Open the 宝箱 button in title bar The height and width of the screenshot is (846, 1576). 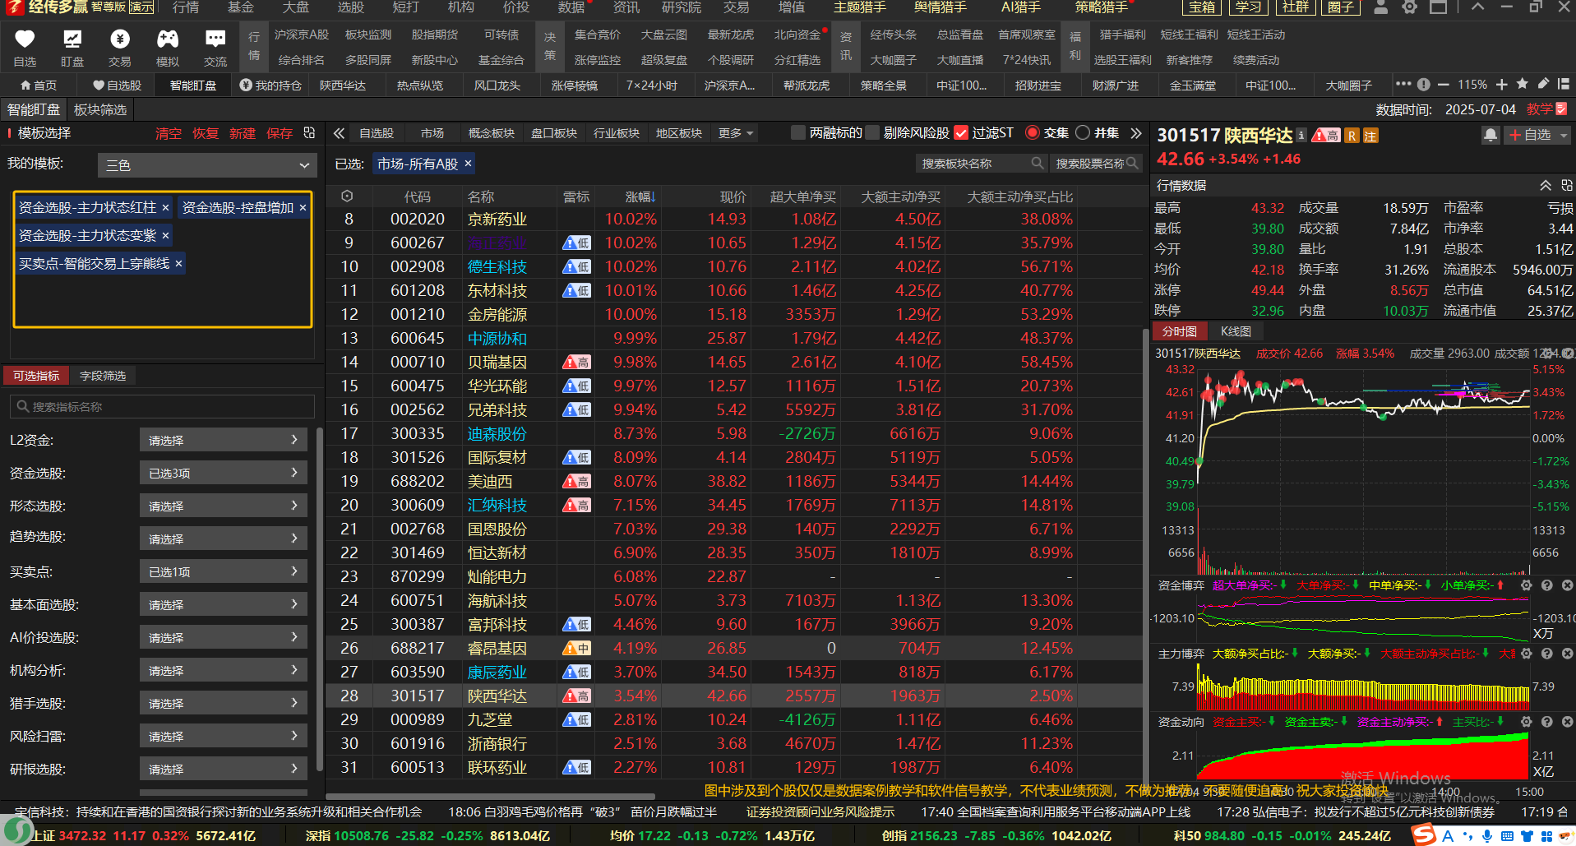click(1201, 7)
